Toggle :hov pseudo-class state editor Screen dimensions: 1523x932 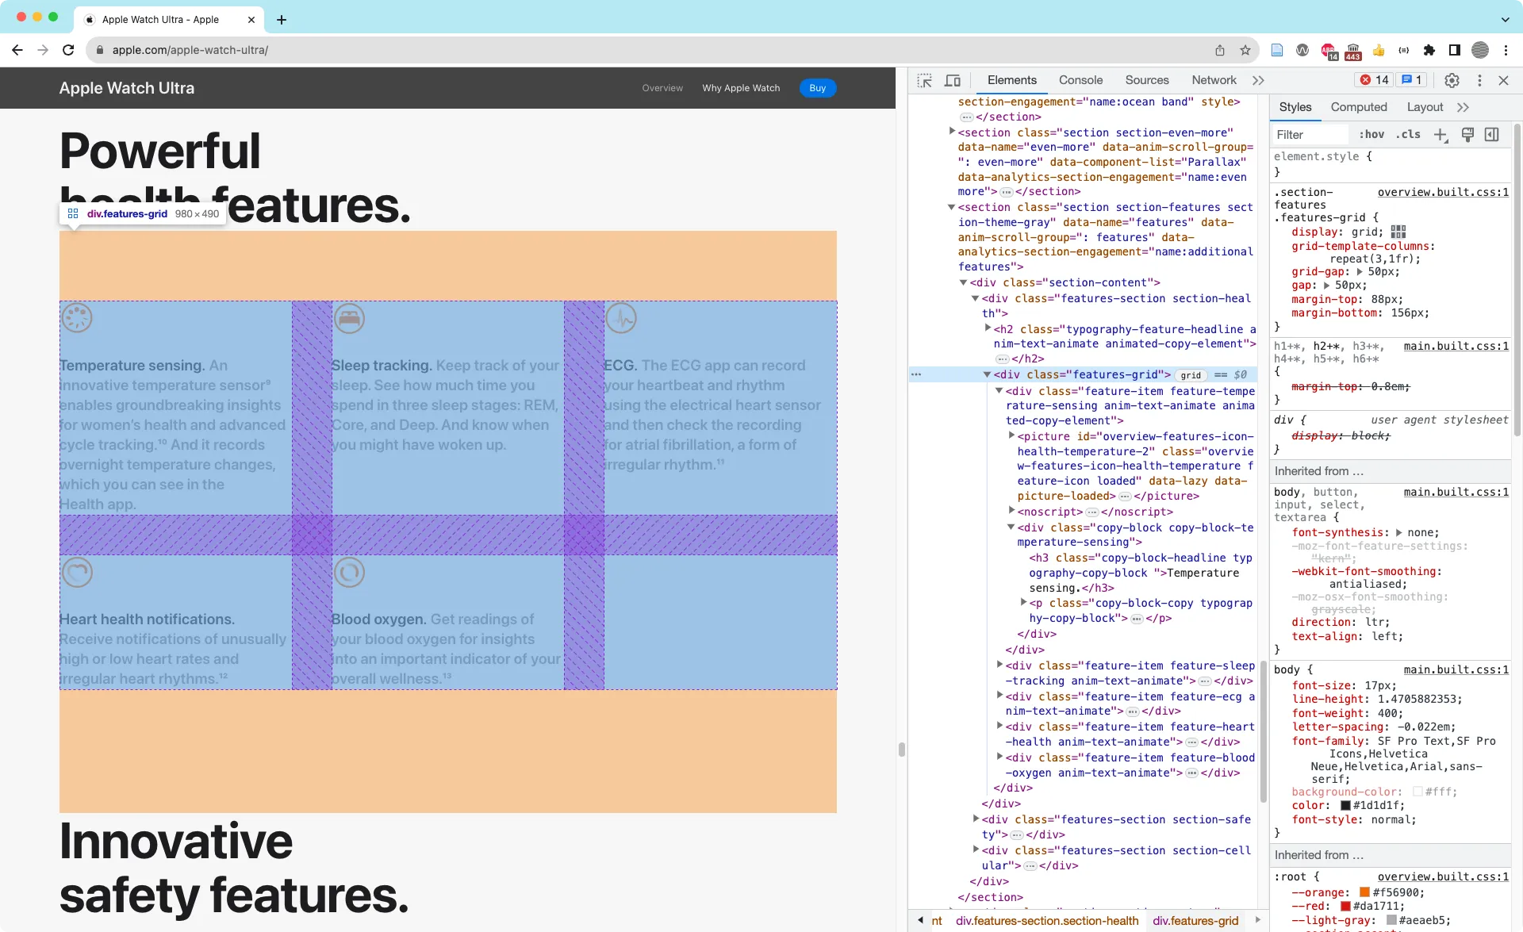(1371, 134)
